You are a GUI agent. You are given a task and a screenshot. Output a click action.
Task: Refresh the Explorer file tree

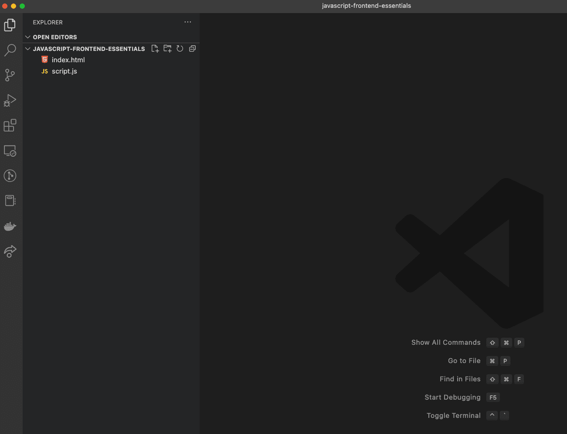pyautogui.click(x=180, y=49)
